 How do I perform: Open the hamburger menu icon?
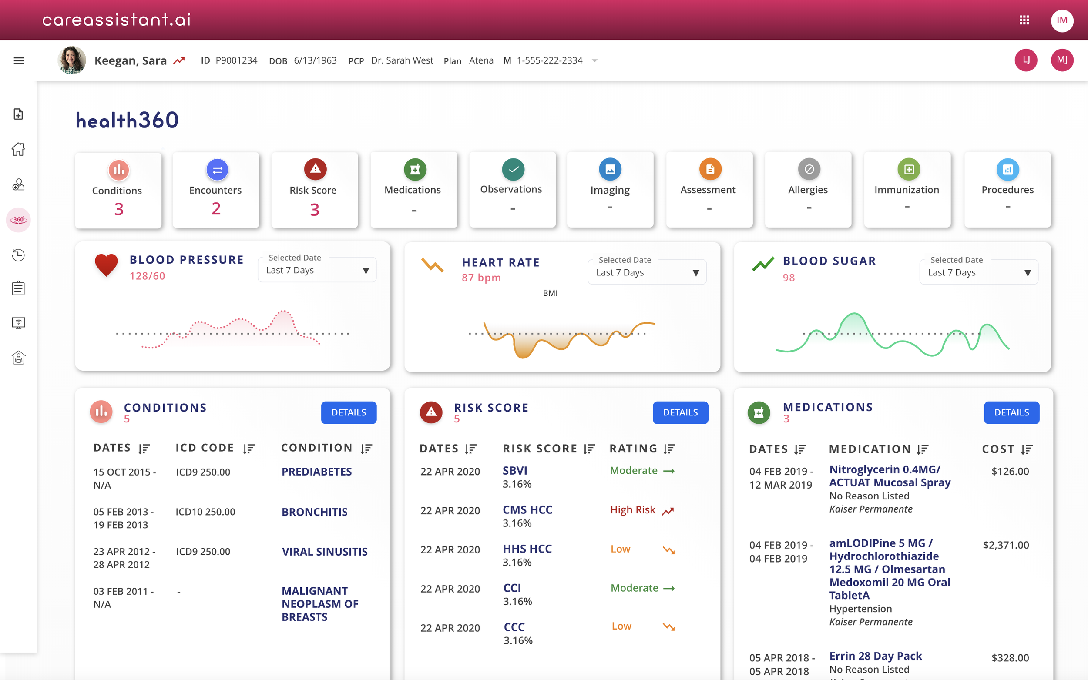coord(19,61)
